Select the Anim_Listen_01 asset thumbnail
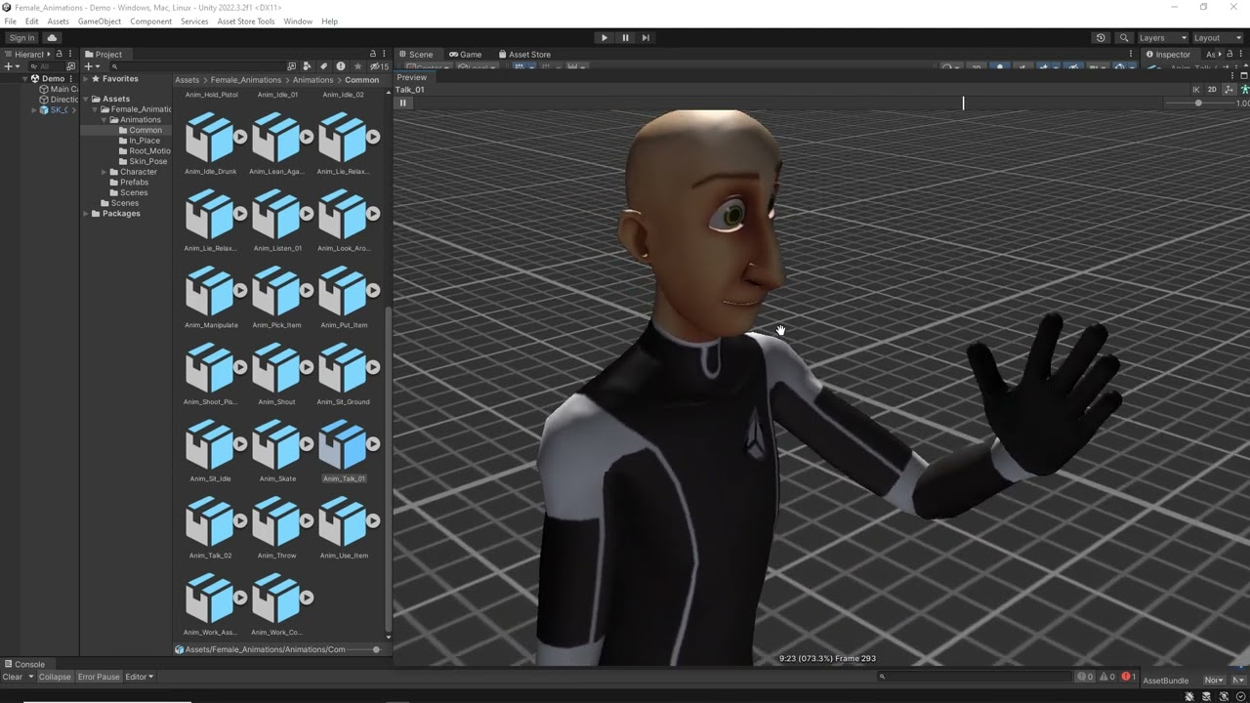Image resolution: width=1250 pixels, height=703 pixels. point(276,214)
